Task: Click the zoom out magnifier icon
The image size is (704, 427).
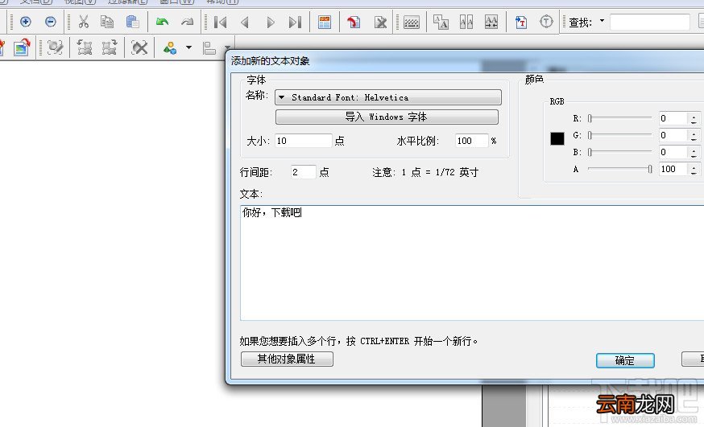Action: pos(50,22)
